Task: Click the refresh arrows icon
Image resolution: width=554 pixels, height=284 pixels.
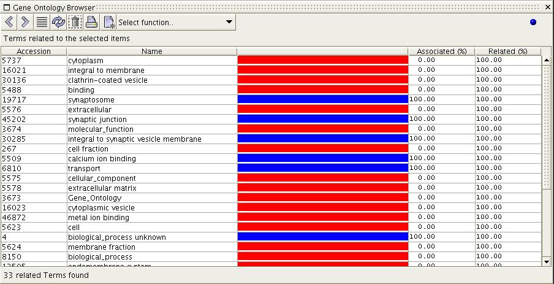Action: coord(58,22)
